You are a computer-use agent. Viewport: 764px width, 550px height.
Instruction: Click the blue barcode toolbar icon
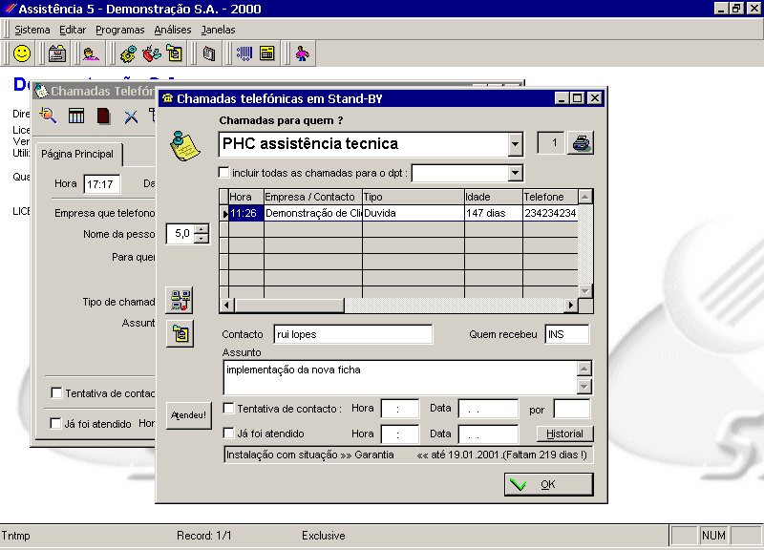tap(244, 53)
